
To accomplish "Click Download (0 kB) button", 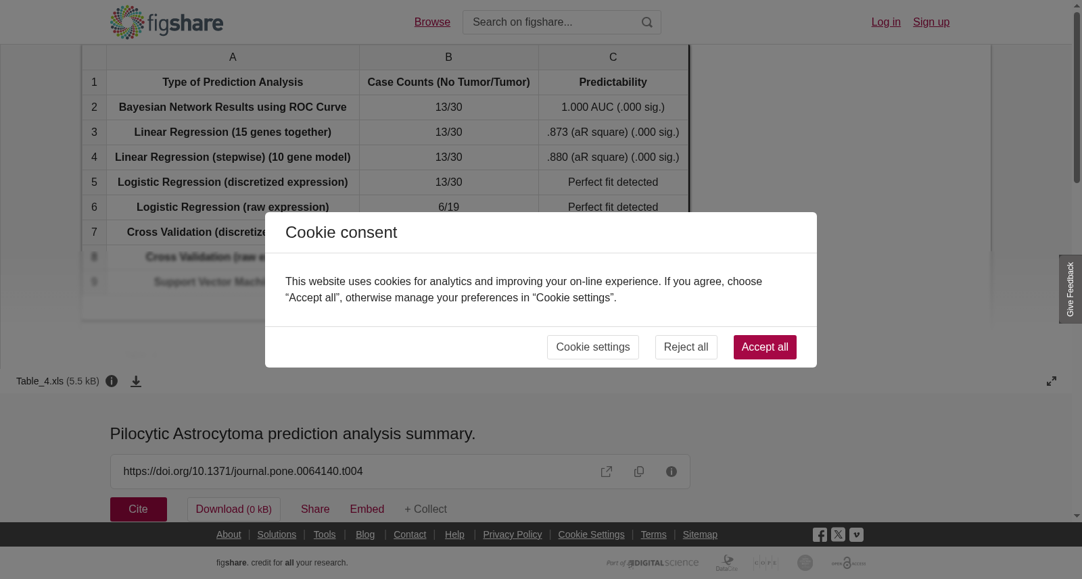I will coord(234,509).
